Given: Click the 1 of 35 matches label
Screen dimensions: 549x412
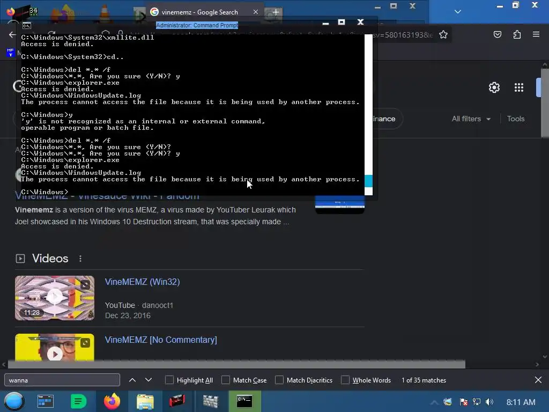Looking at the screenshot, I should tap(424, 380).
